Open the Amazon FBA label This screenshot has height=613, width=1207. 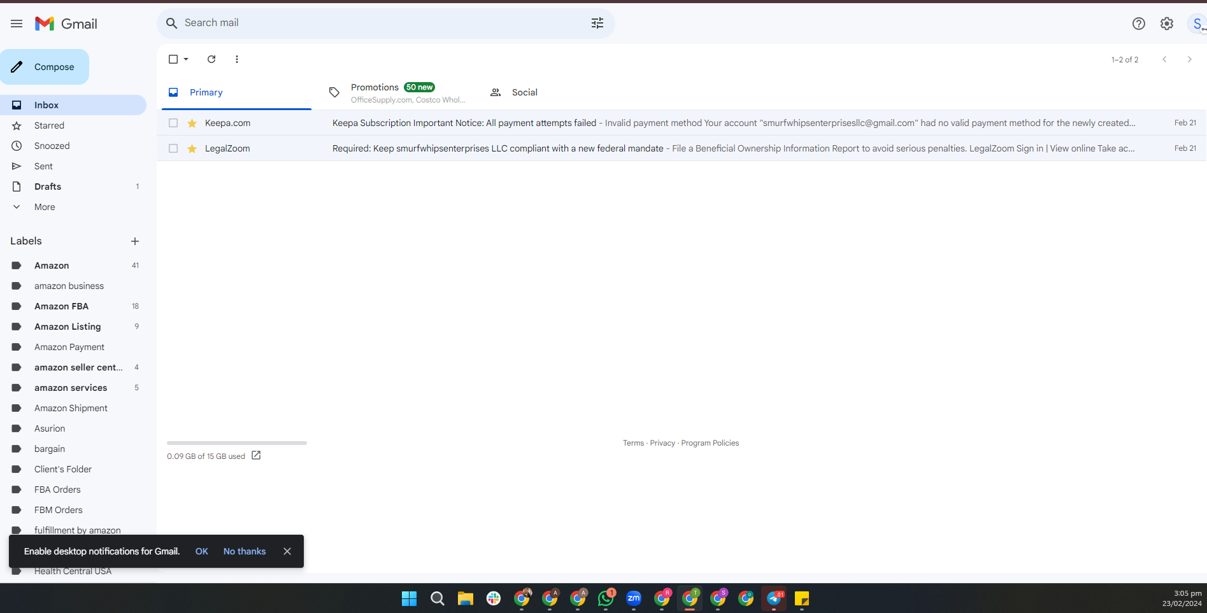click(73, 306)
